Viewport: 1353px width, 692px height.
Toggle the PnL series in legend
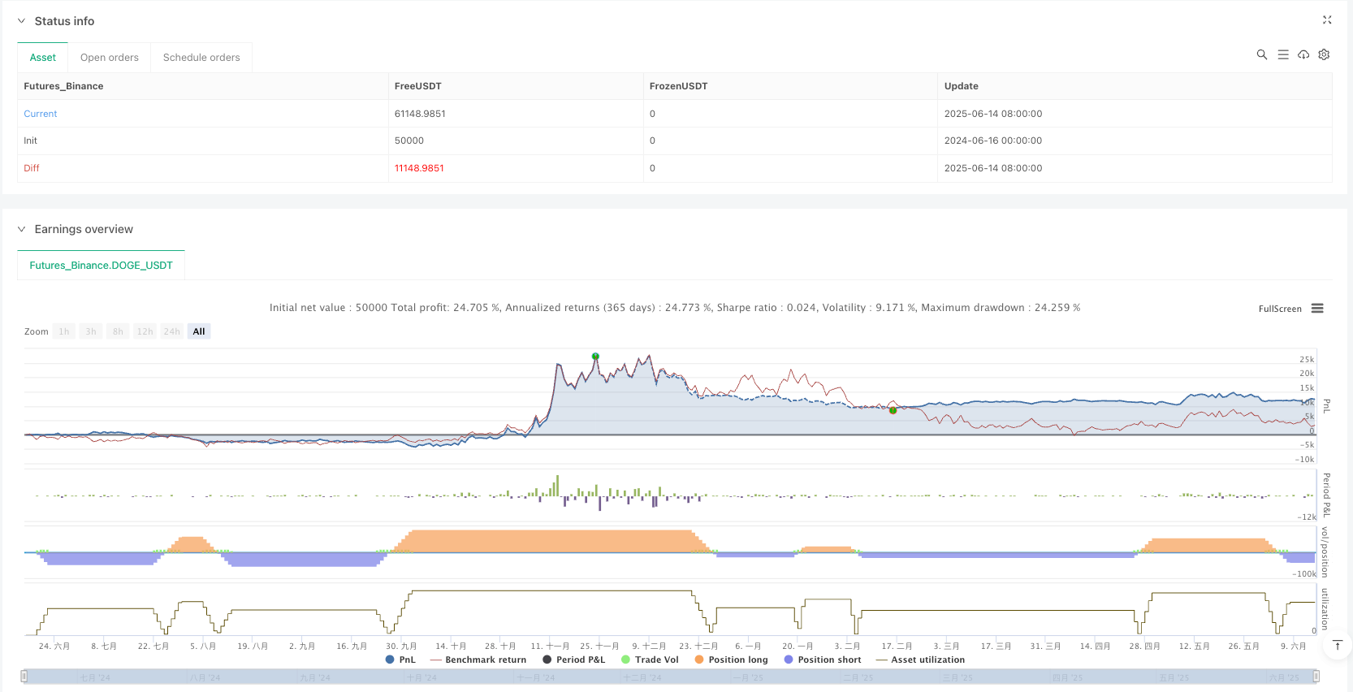pyautogui.click(x=400, y=660)
